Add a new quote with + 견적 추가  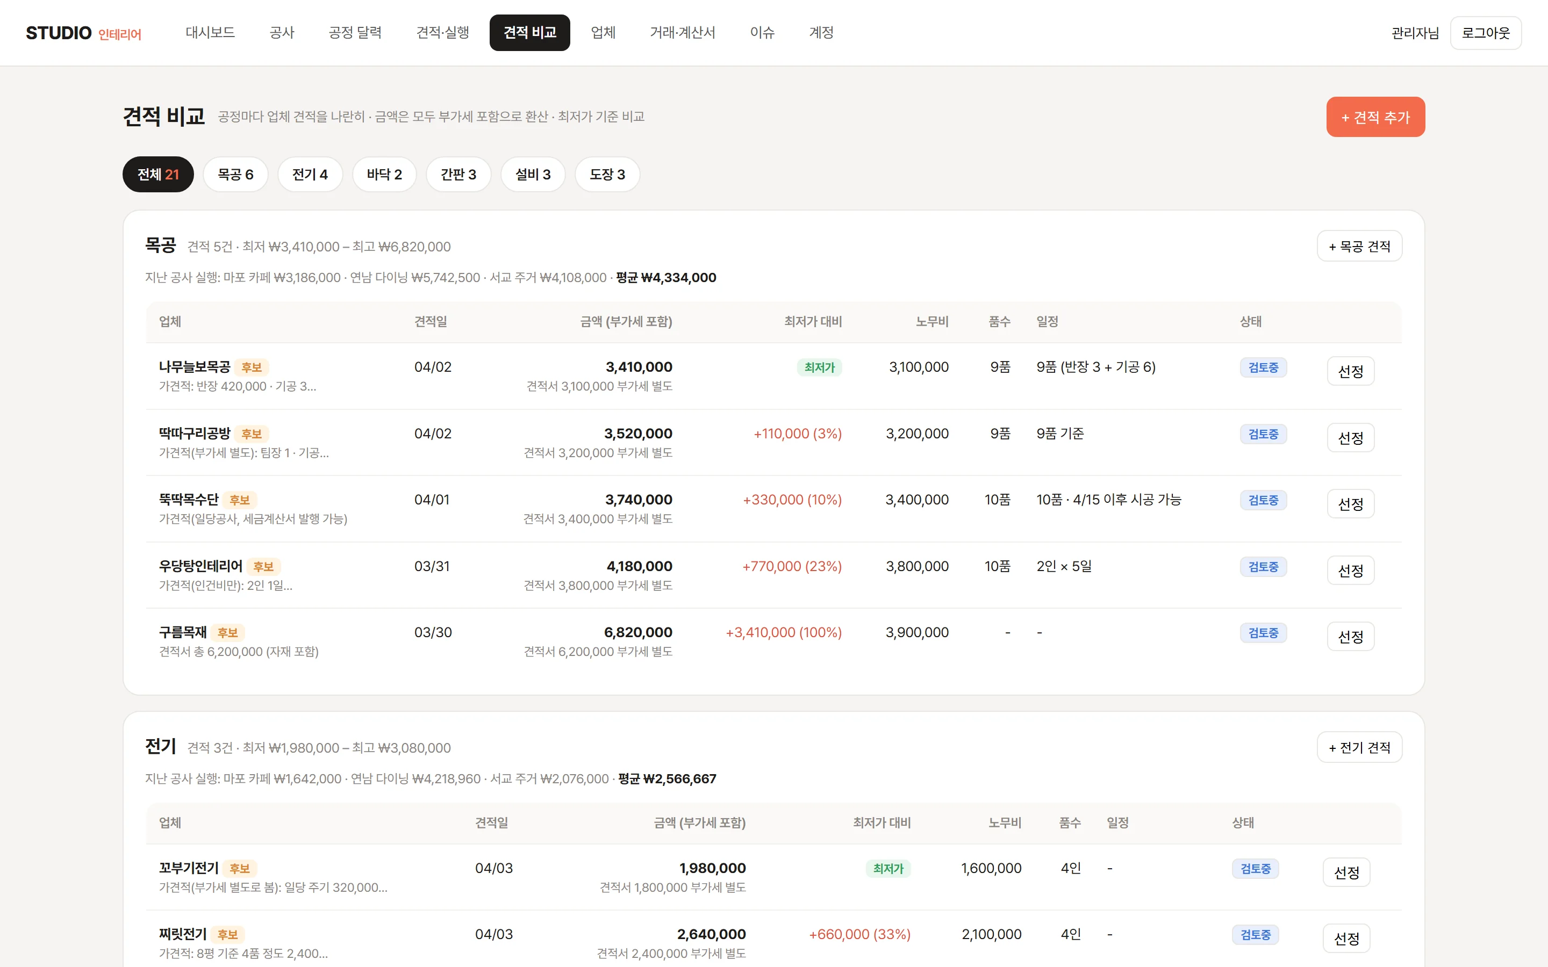[x=1375, y=117]
